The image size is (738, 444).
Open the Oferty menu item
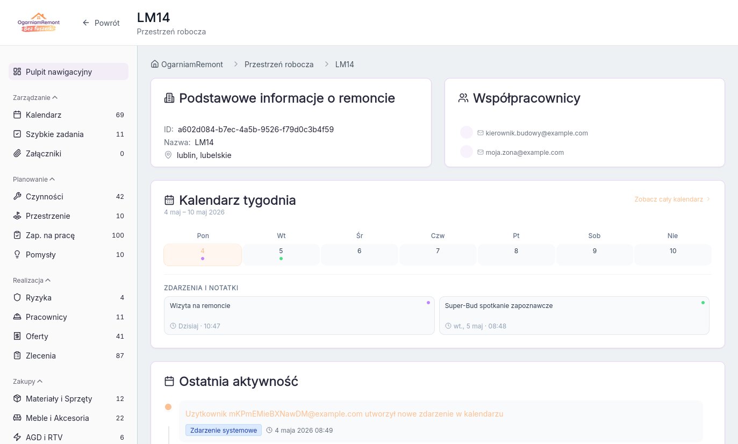point(68,336)
